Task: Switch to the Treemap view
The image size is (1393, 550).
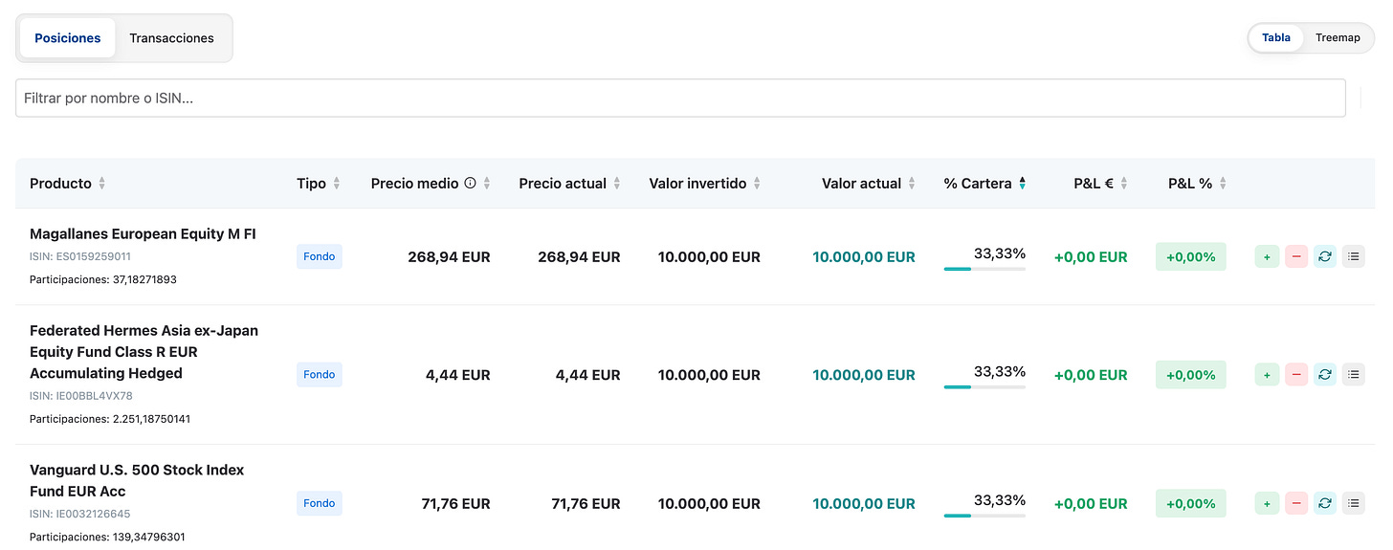Action: [1338, 38]
